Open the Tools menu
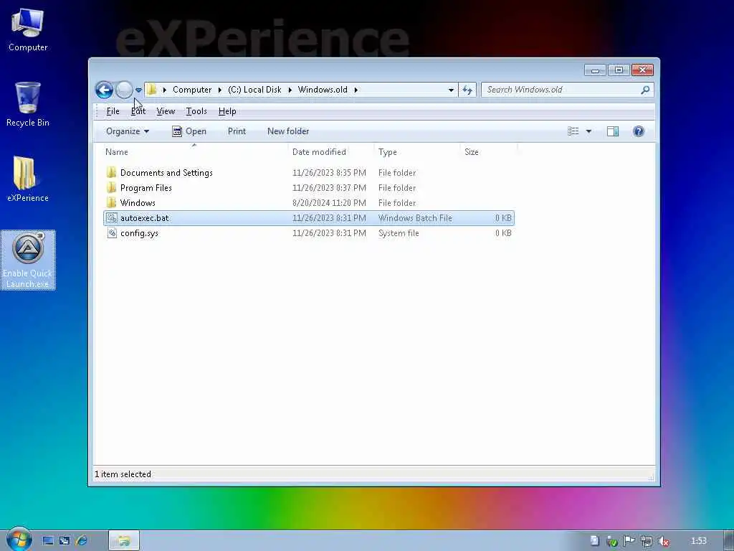This screenshot has height=551, width=734. pos(196,111)
